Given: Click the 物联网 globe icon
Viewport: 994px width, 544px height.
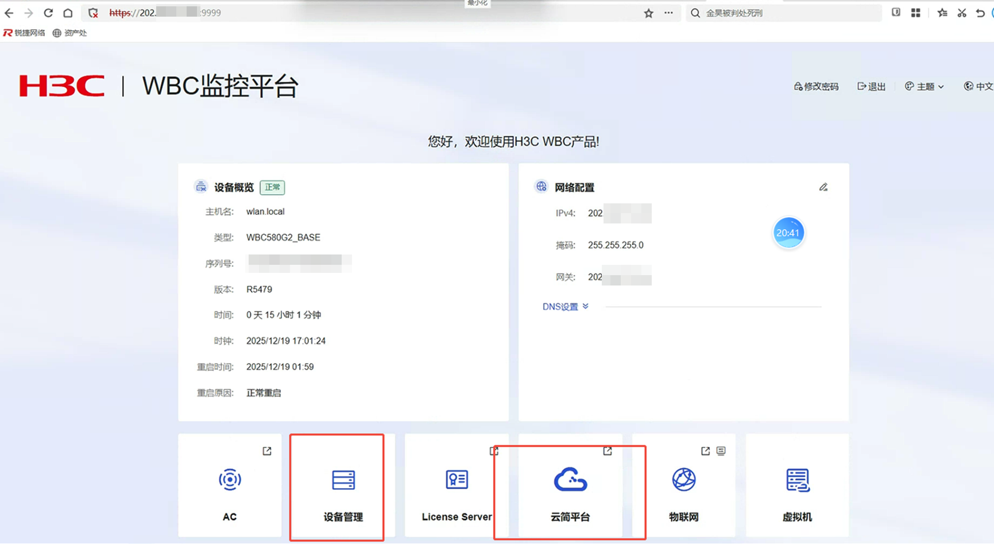Looking at the screenshot, I should pos(683,480).
